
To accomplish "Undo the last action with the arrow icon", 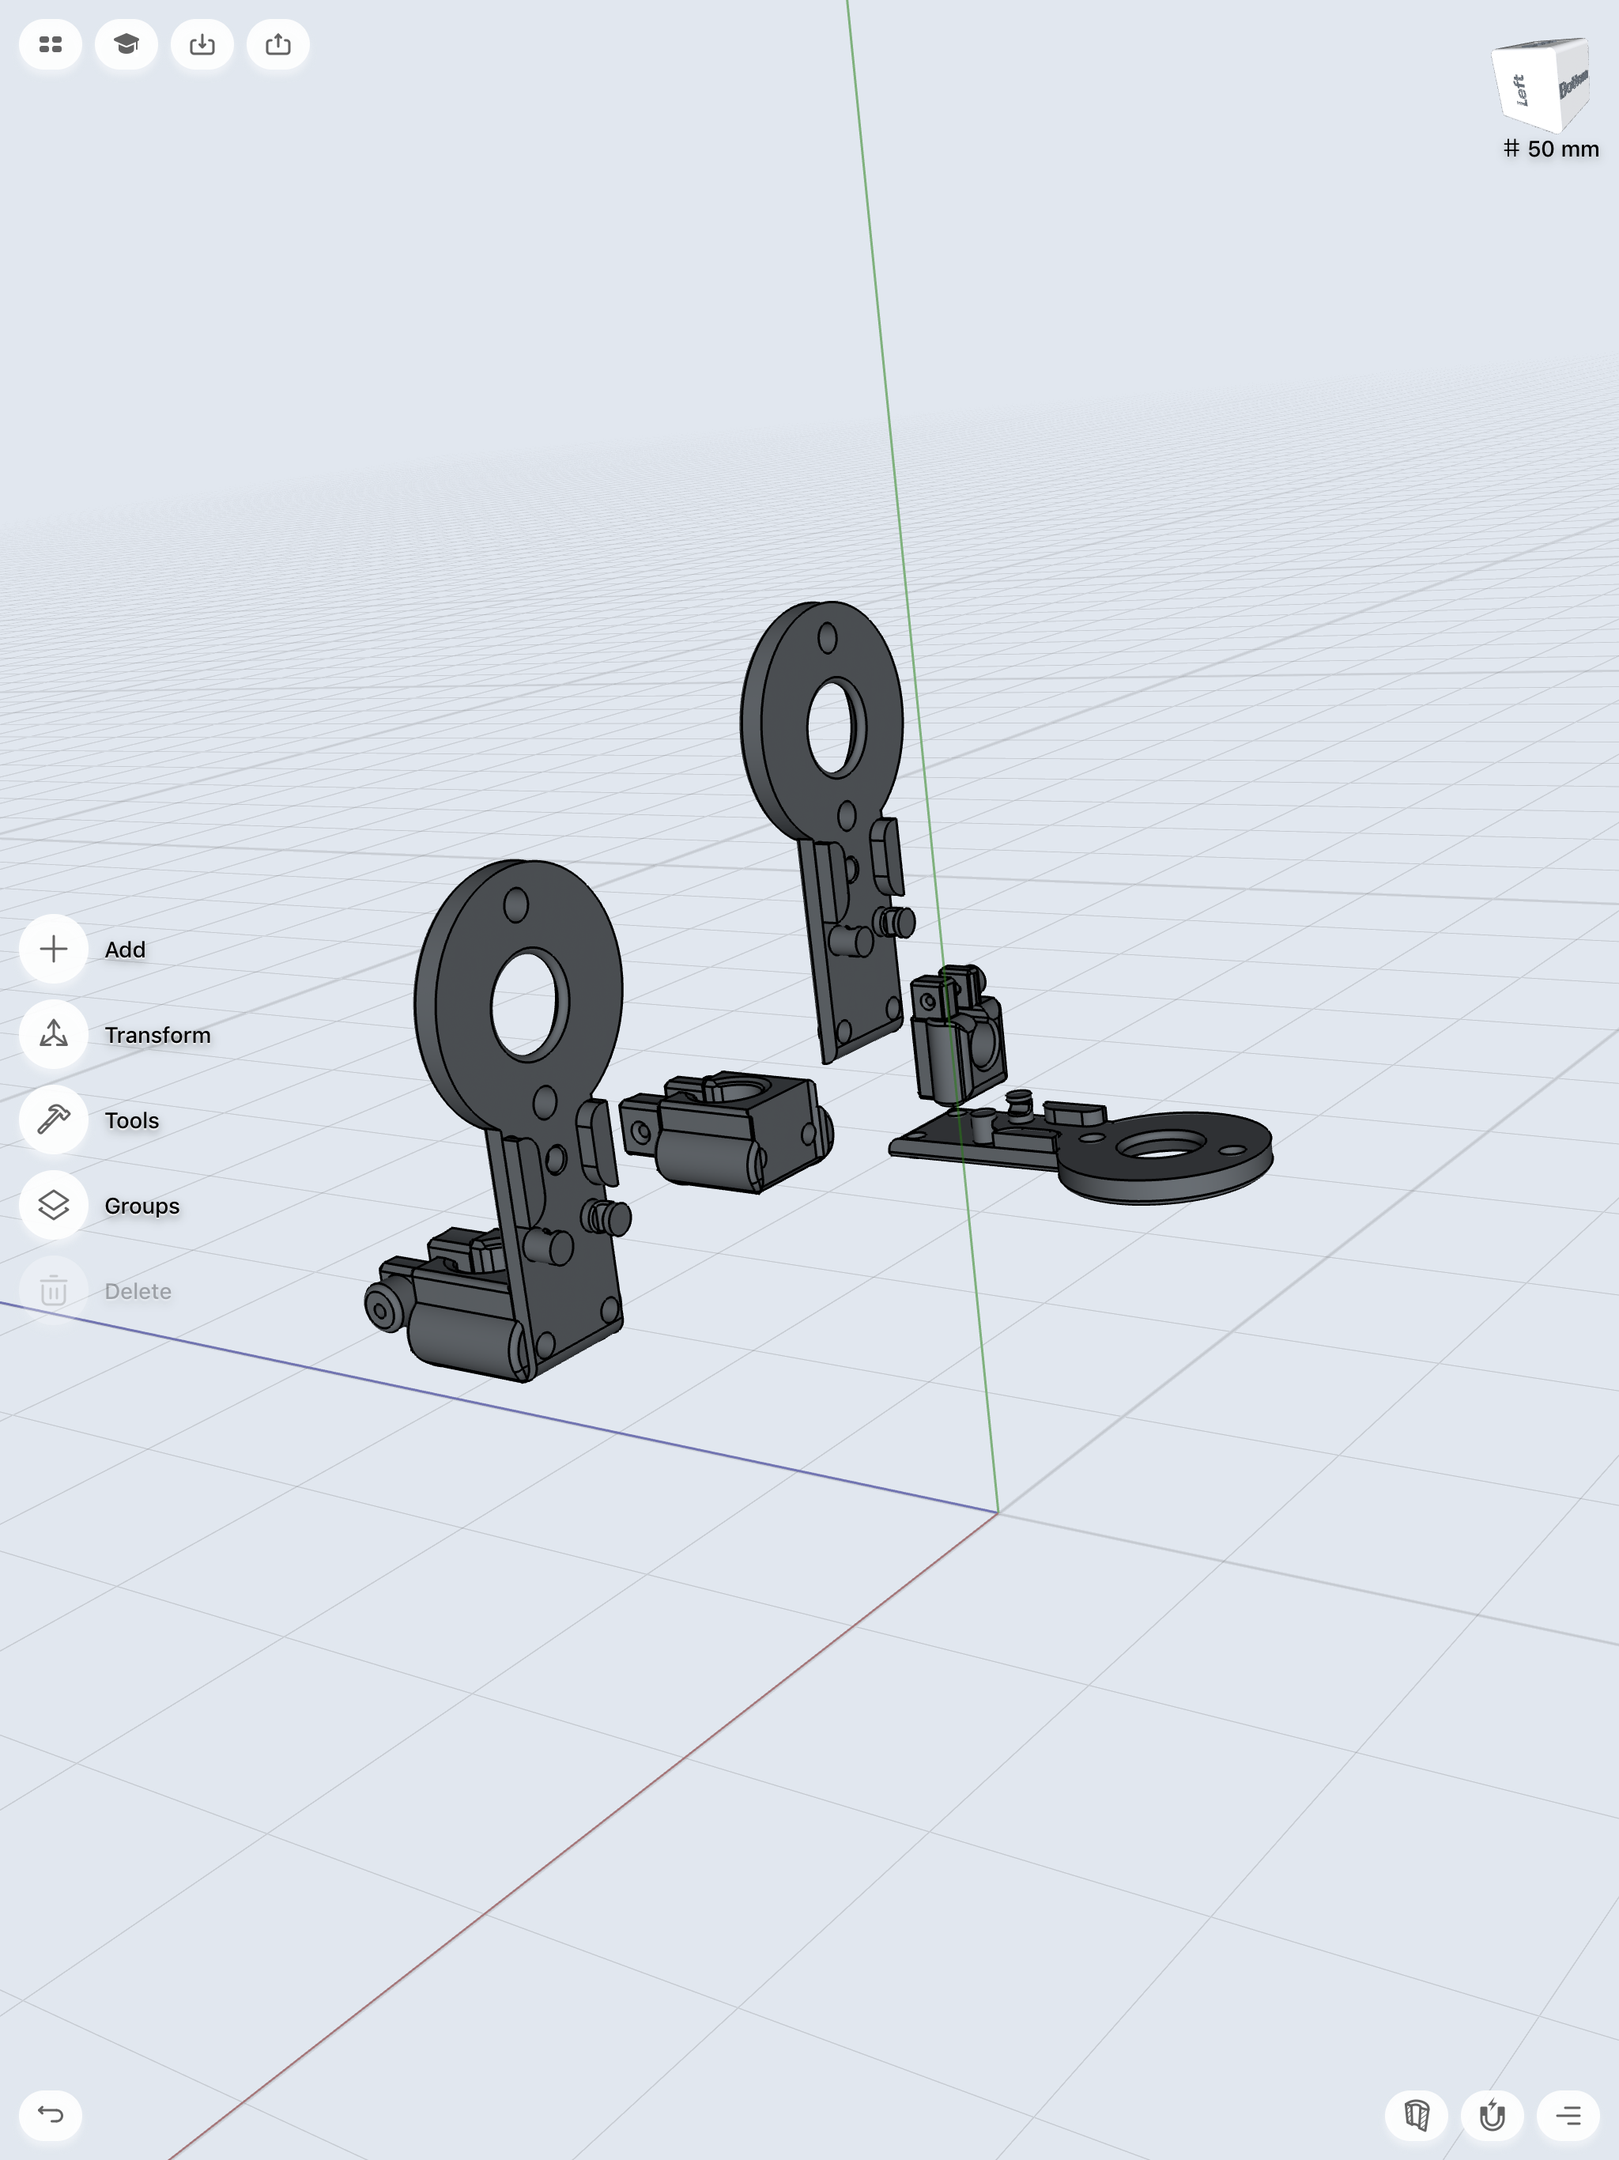I will (x=51, y=2114).
